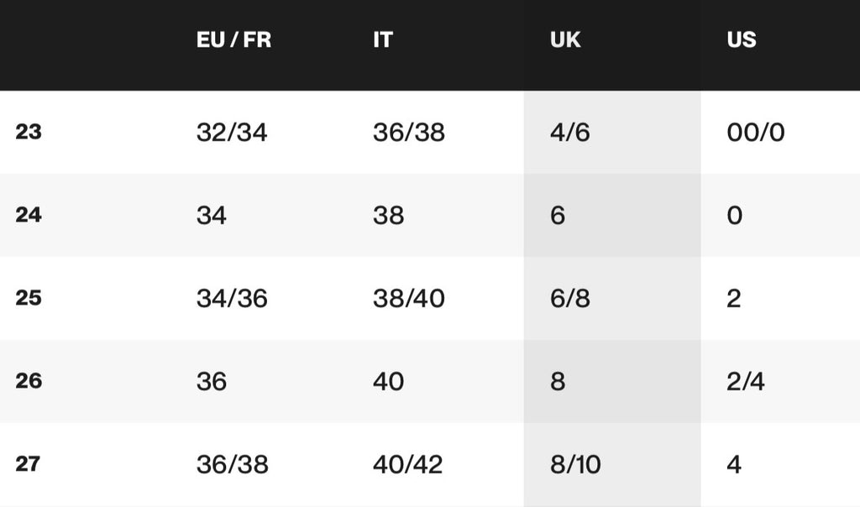This screenshot has width=860, height=507.
Task: Click the 36/38 EU size cell in row 27
Action: [x=233, y=464]
